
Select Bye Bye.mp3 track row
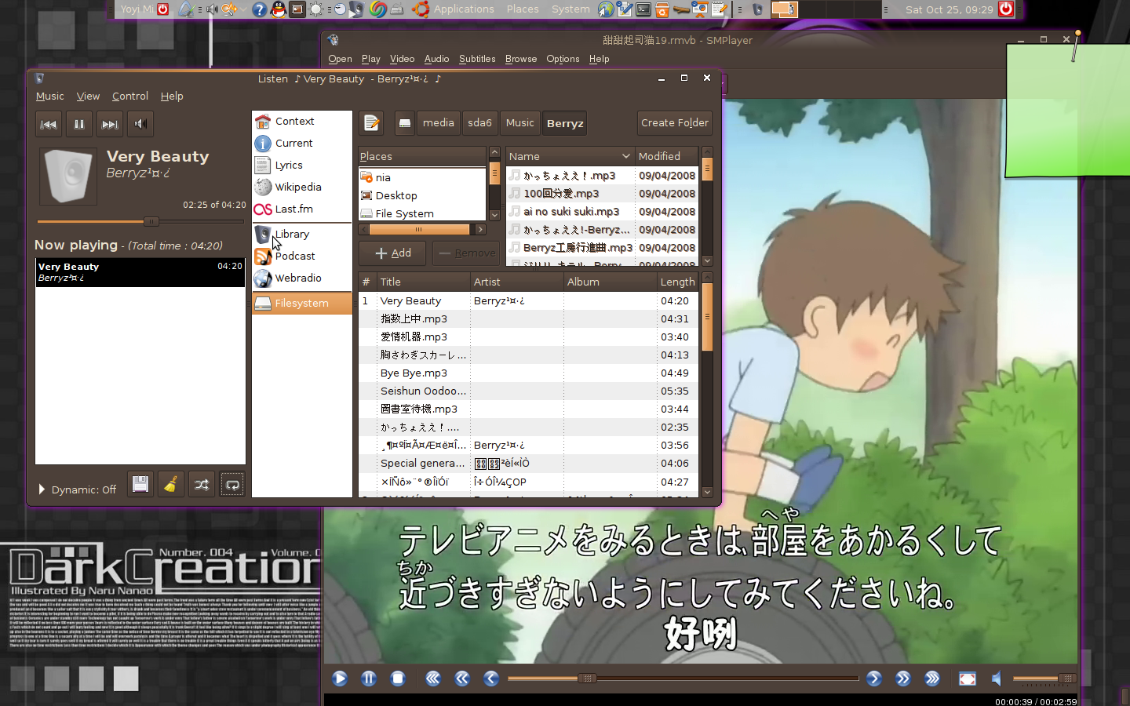click(x=528, y=373)
